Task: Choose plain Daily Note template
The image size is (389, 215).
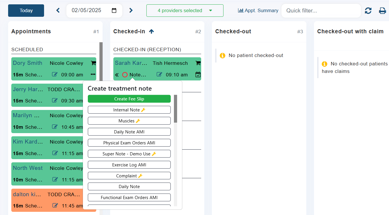Action: coord(129,187)
